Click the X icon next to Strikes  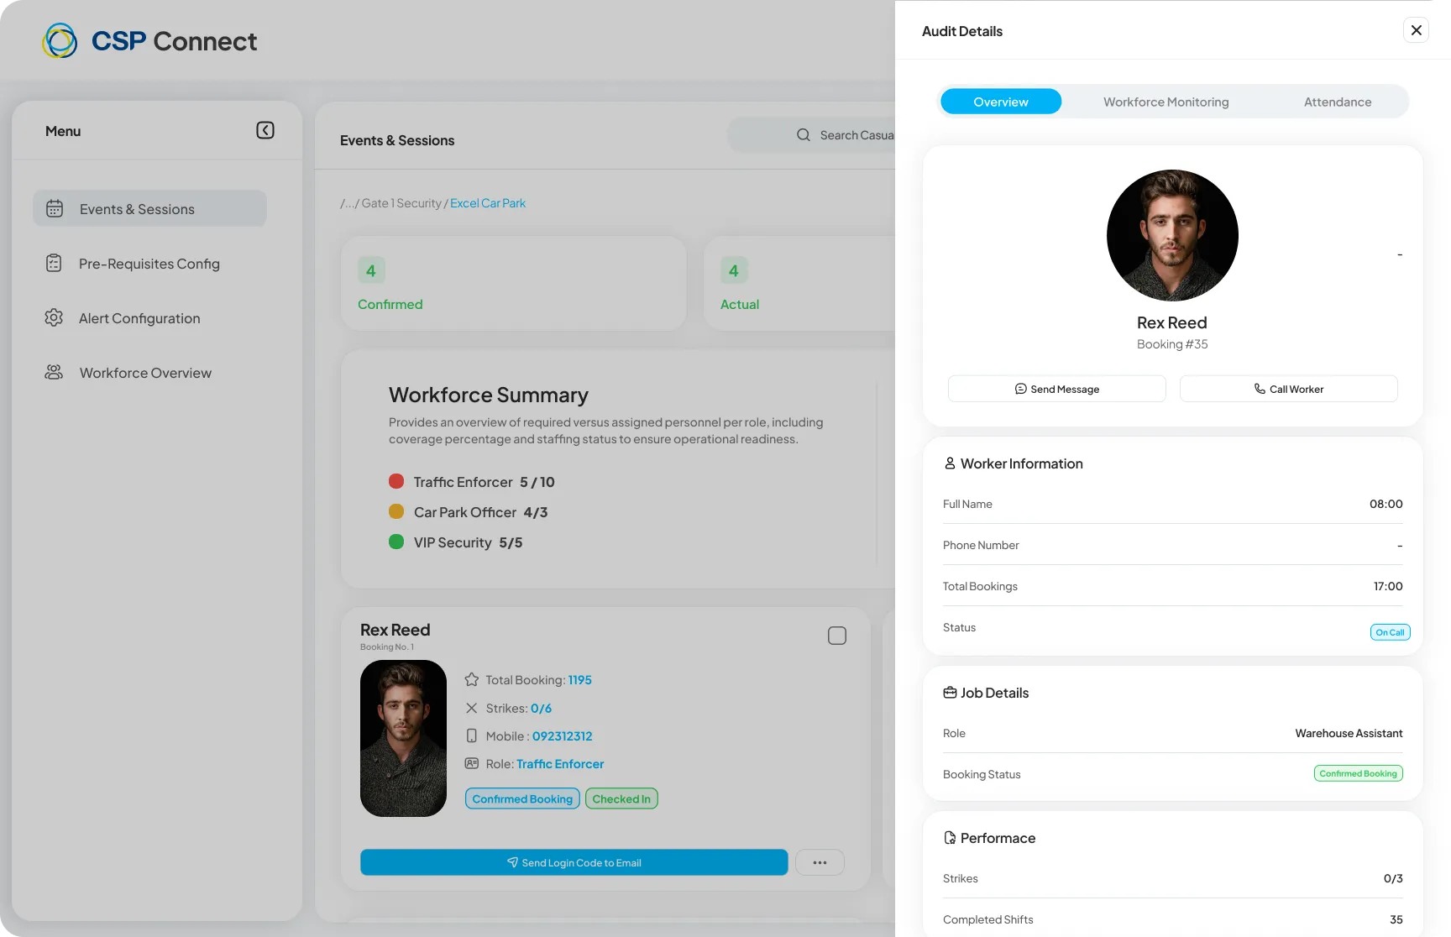click(472, 708)
